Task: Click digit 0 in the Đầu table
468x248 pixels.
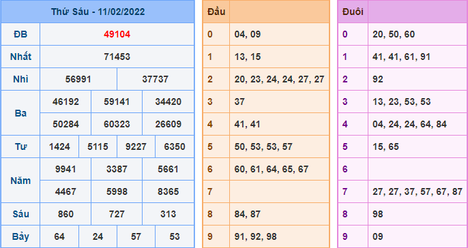Action: [x=210, y=34]
